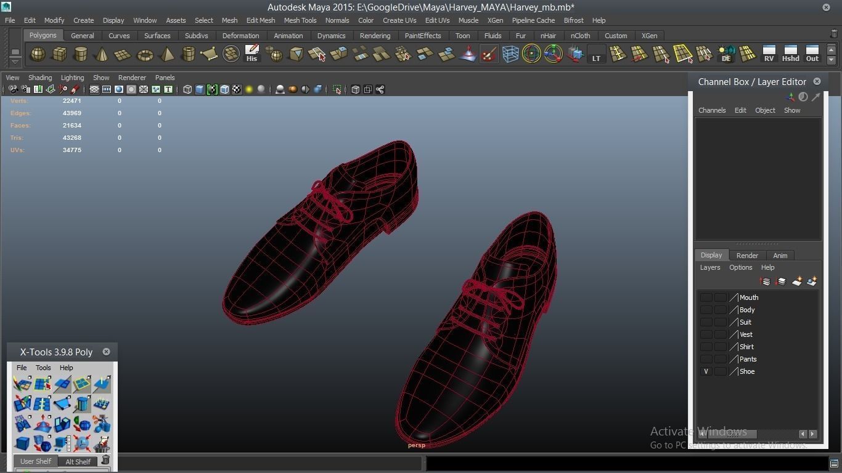
Task: Create a polygon pyramid from the shelf
Action: (x=166, y=54)
